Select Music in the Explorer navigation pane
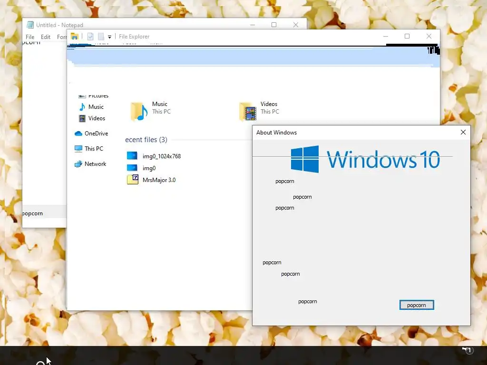The image size is (487, 365). click(x=96, y=107)
